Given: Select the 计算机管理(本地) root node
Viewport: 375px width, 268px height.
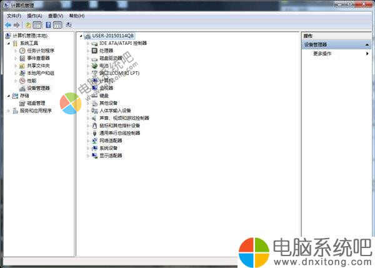Looking at the screenshot, I should click(x=30, y=36).
